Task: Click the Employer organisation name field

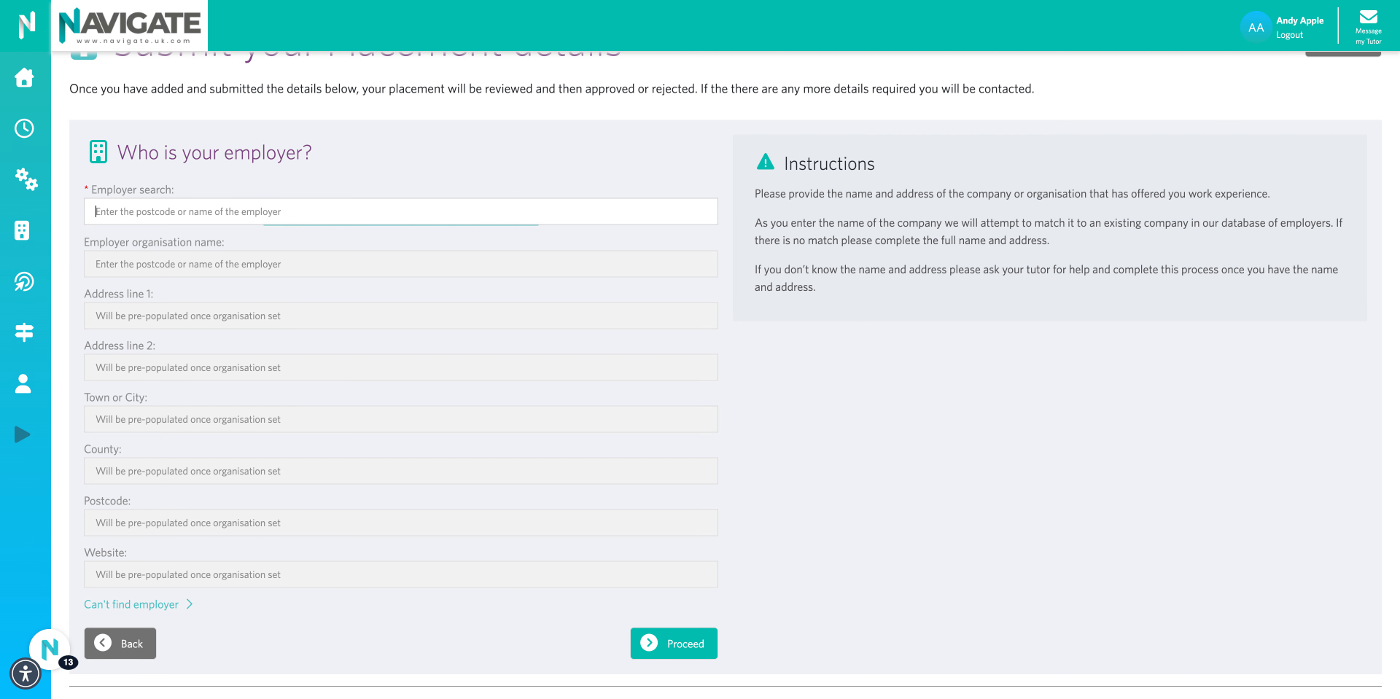Action: [401, 264]
